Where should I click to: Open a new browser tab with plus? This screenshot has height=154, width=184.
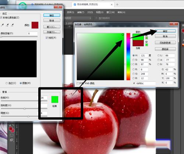(117, 4)
